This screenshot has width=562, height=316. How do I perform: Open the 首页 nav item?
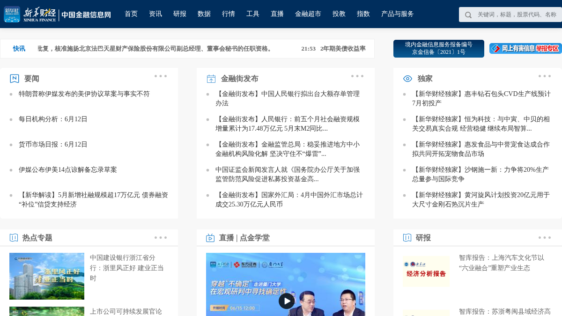[131, 14]
